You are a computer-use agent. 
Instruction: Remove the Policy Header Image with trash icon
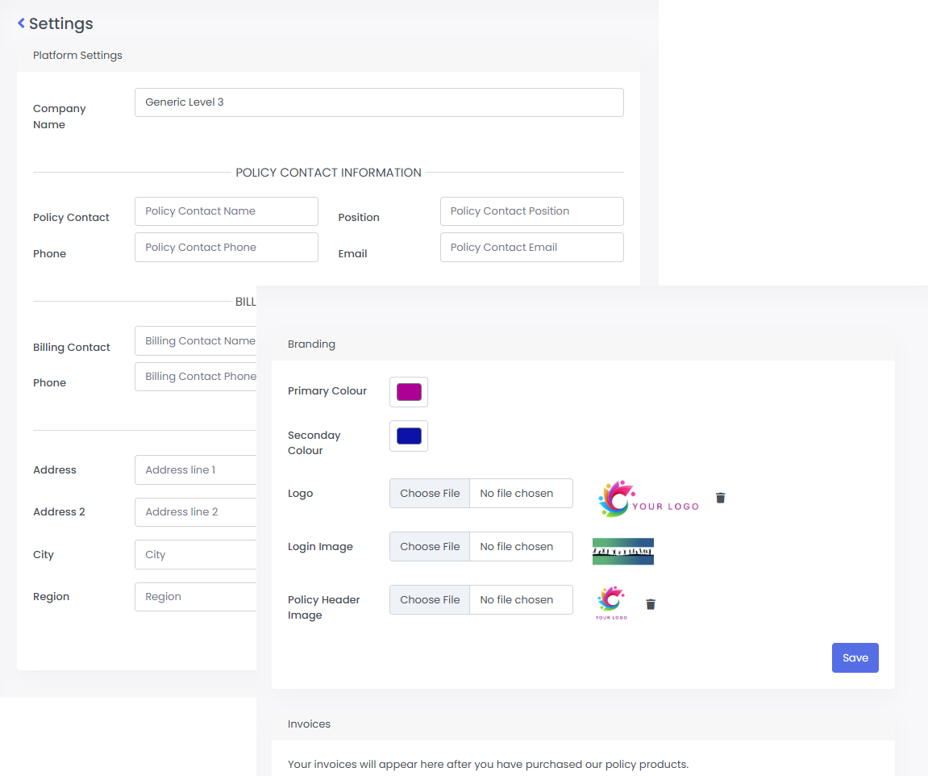(651, 604)
